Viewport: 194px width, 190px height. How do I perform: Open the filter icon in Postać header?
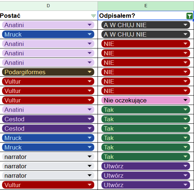click(94, 16)
